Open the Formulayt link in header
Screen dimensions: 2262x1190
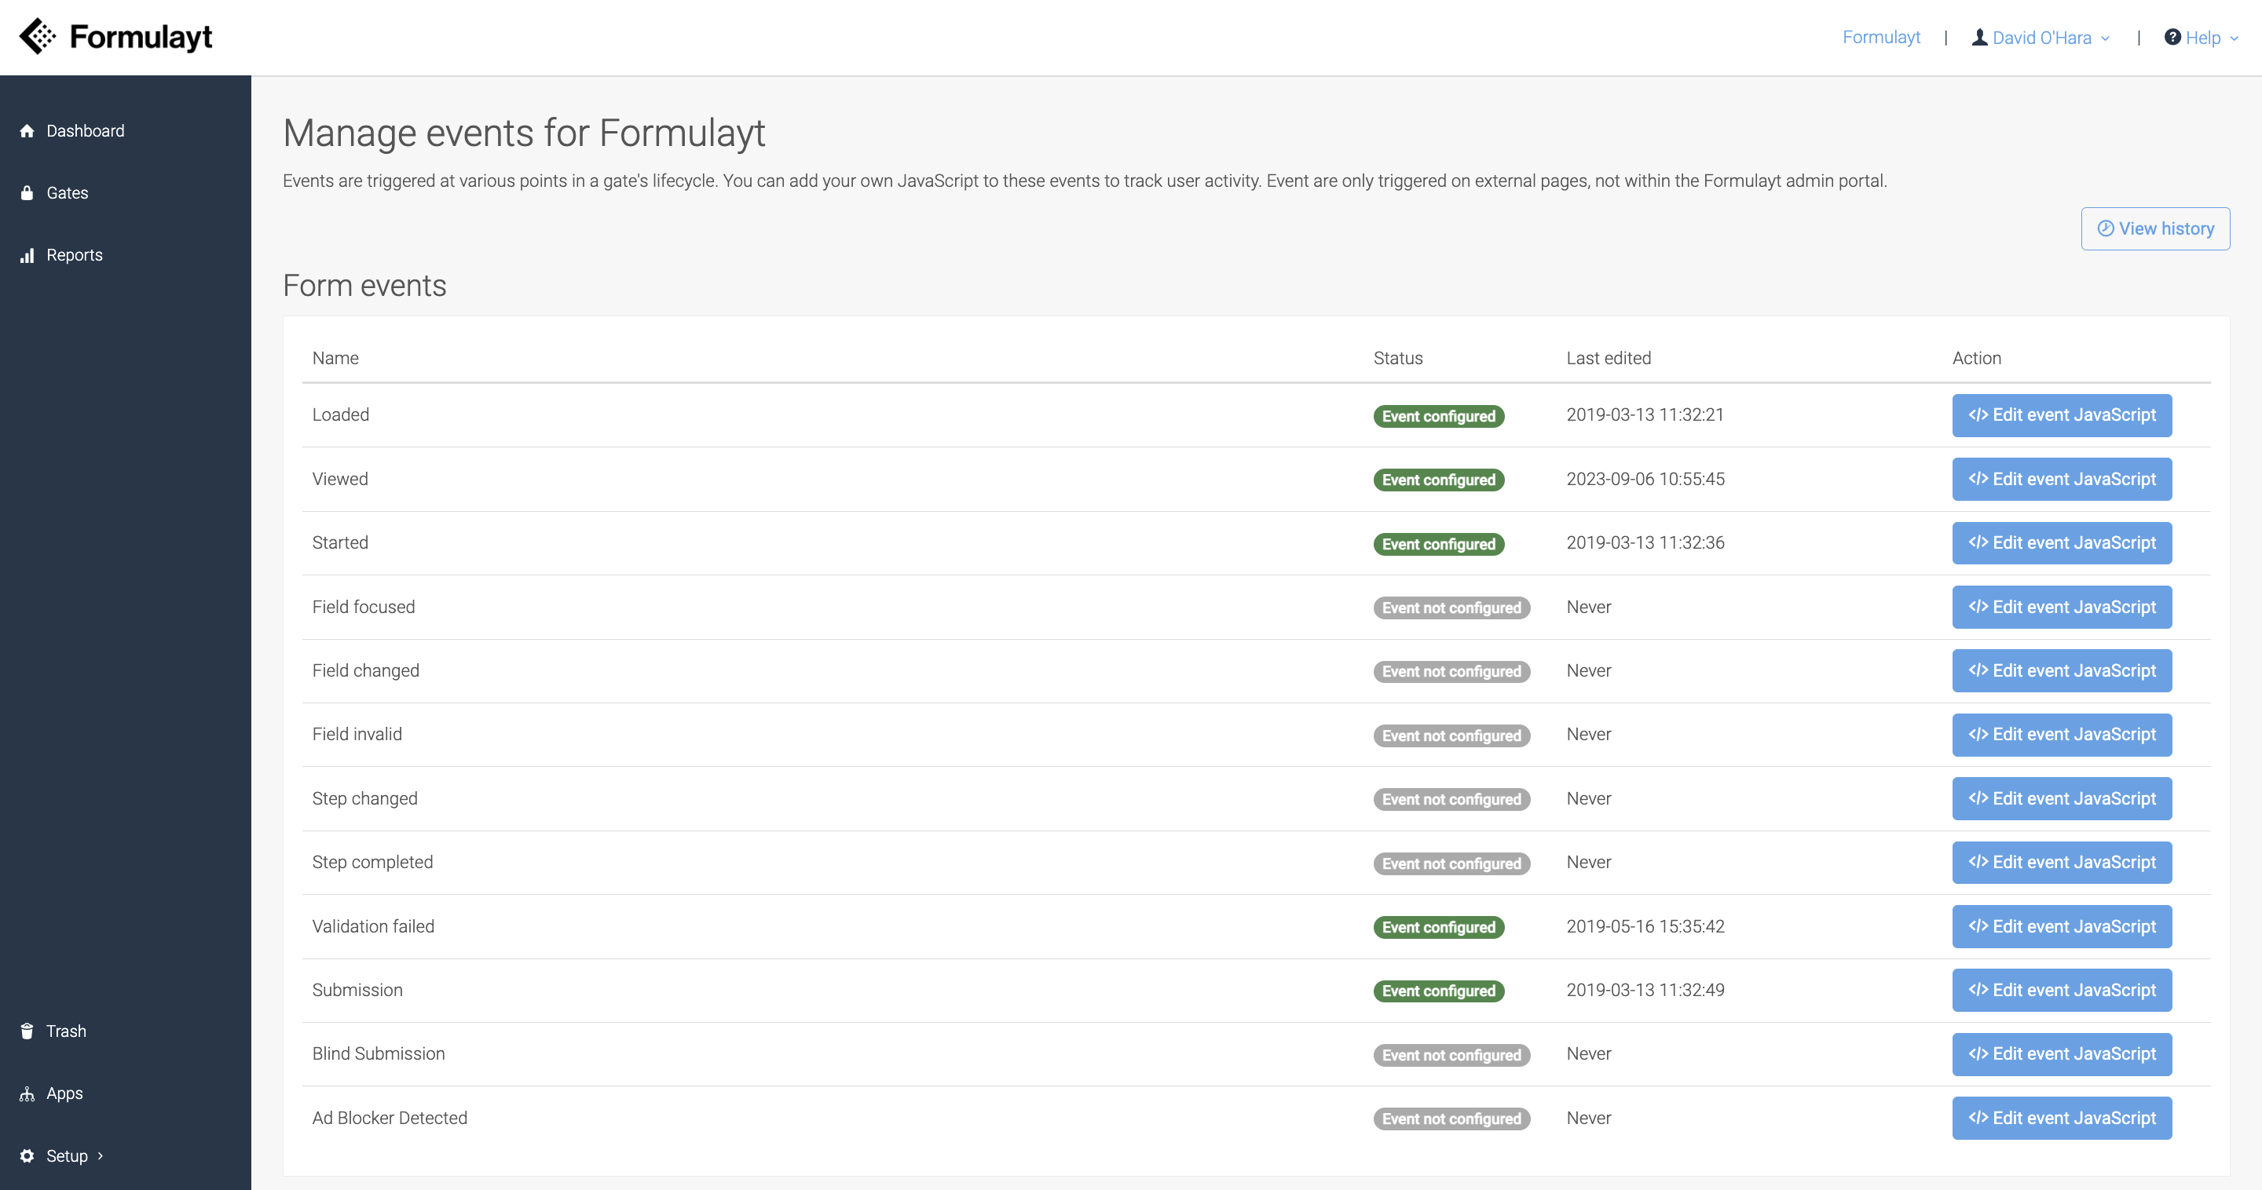(1881, 37)
